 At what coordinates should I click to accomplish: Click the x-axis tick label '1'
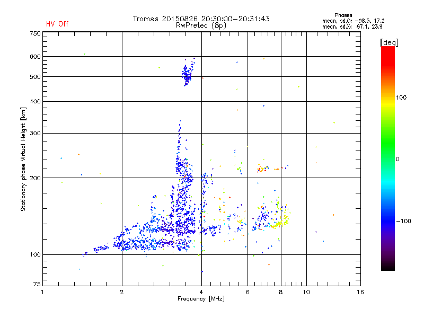[x=42, y=292]
